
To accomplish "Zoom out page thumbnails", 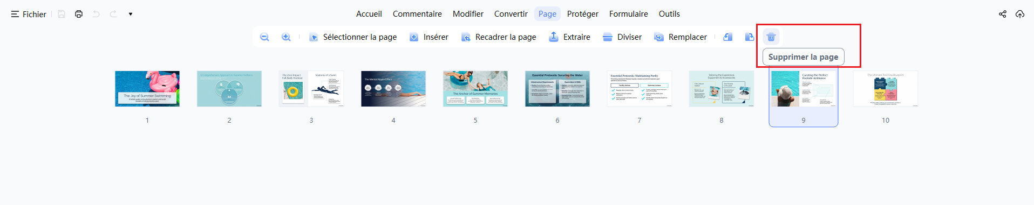I will pyautogui.click(x=264, y=37).
